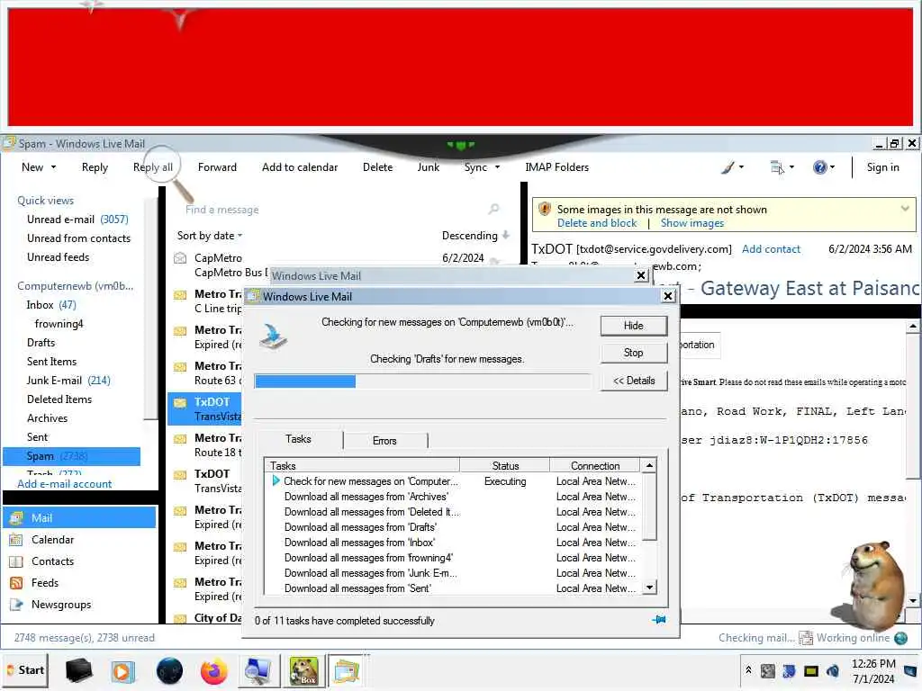Click the black folder taskbar icon
The width and height of the screenshot is (922, 691).
pos(78,671)
